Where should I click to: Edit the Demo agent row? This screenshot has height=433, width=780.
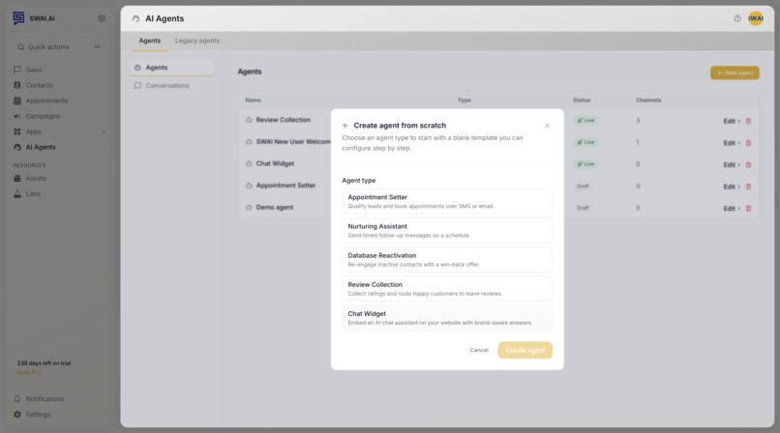click(x=732, y=209)
